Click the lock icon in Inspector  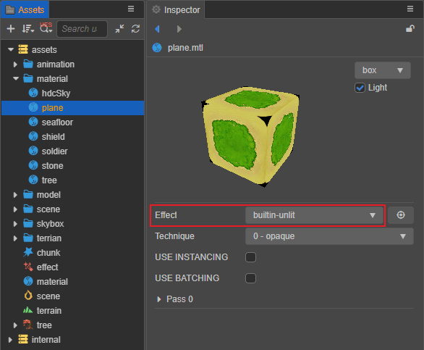tap(410, 29)
